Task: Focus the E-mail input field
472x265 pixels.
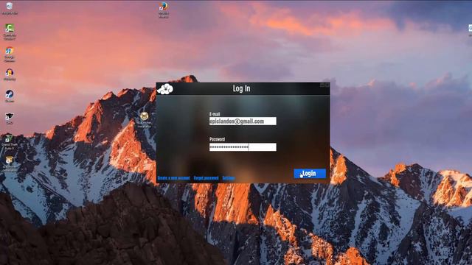Action: click(x=243, y=121)
